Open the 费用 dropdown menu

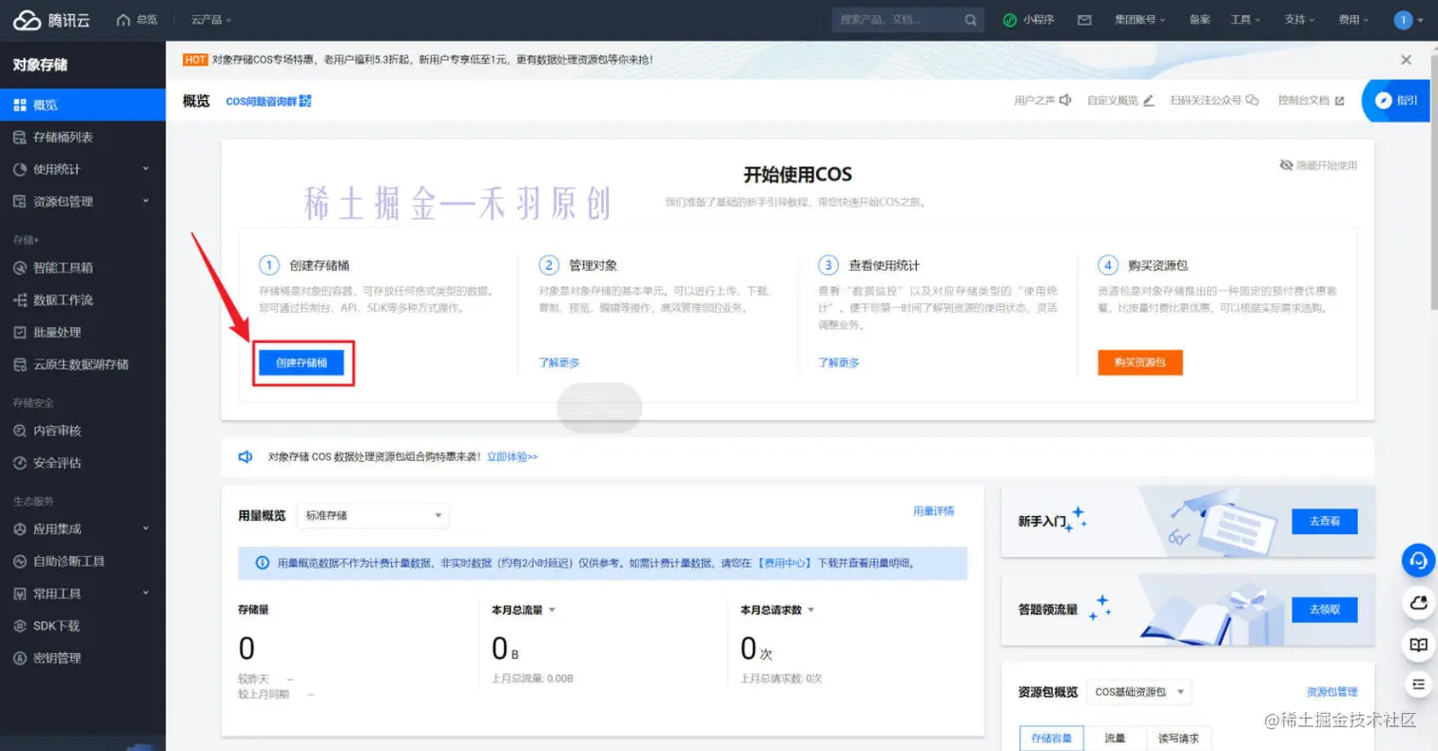(x=1353, y=20)
